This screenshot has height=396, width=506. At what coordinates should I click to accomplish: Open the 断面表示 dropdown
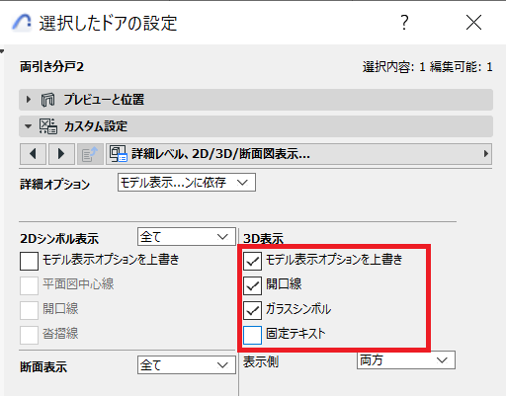pyautogui.click(x=187, y=364)
